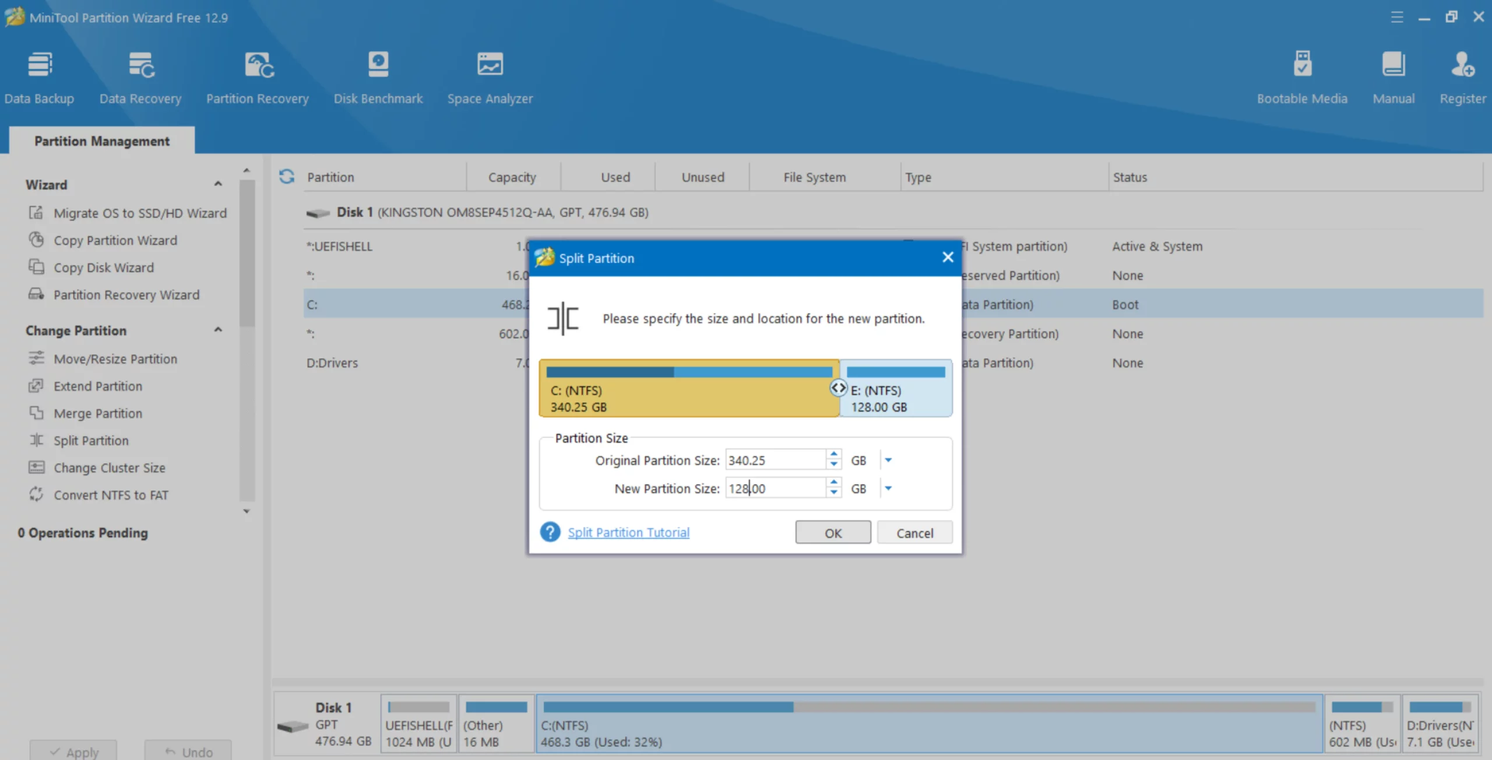Collapse the Wizard section
Image resolution: width=1492 pixels, height=760 pixels.
tap(218, 184)
